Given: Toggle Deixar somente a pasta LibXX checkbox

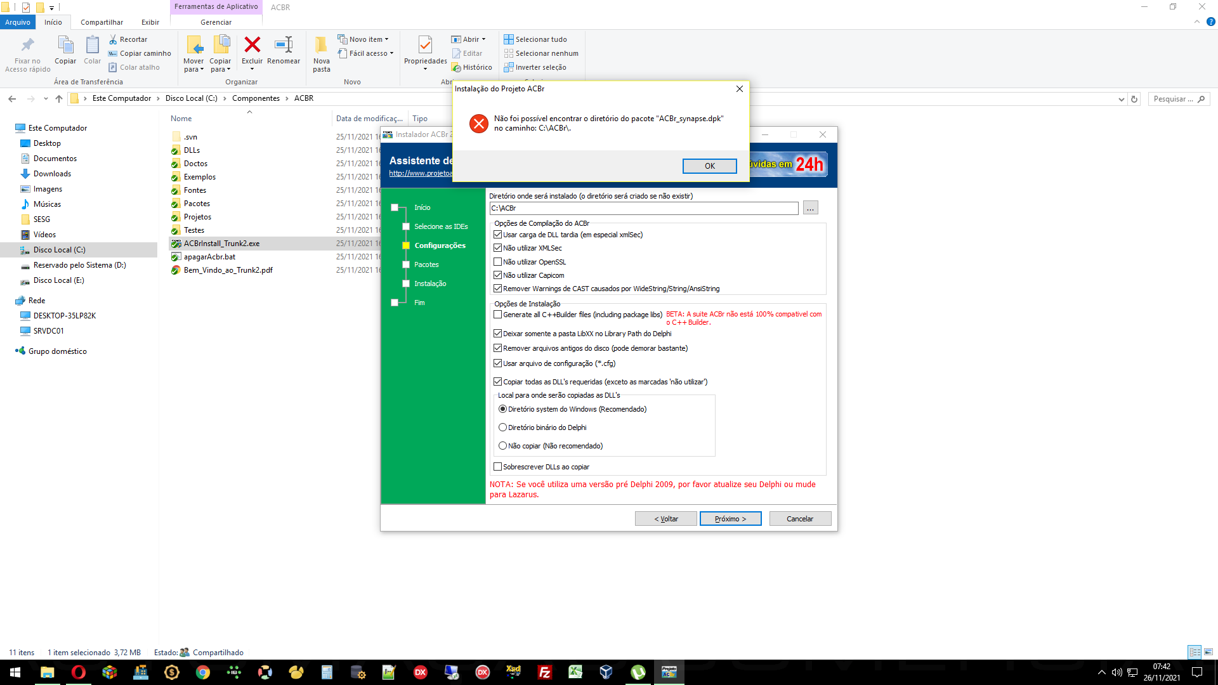Looking at the screenshot, I should (498, 334).
